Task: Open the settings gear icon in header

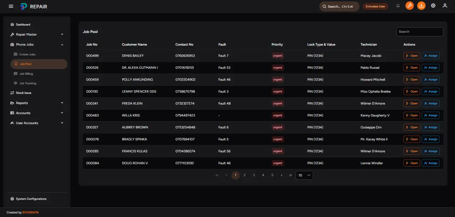Action: point(433,6)
